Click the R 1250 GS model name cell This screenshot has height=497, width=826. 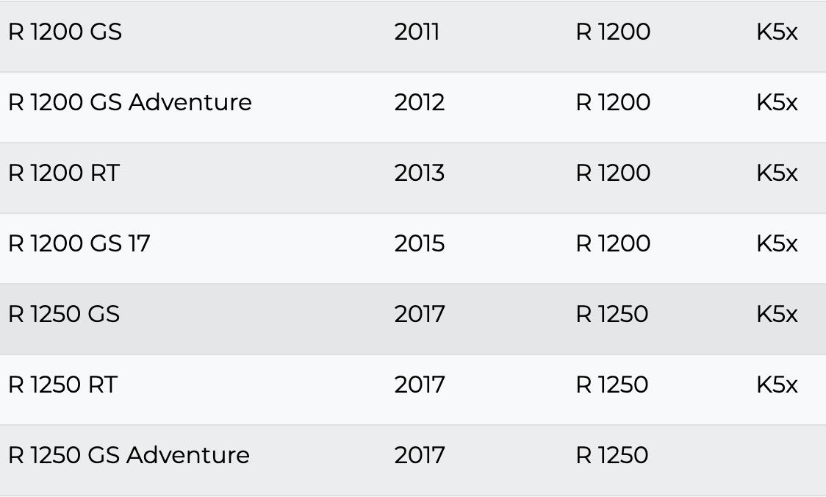coord(63,314)
